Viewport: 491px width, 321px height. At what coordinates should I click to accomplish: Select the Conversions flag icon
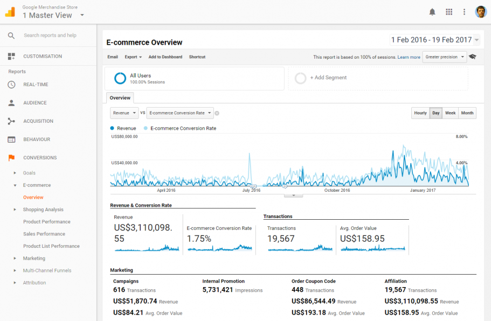click(12, 157)
